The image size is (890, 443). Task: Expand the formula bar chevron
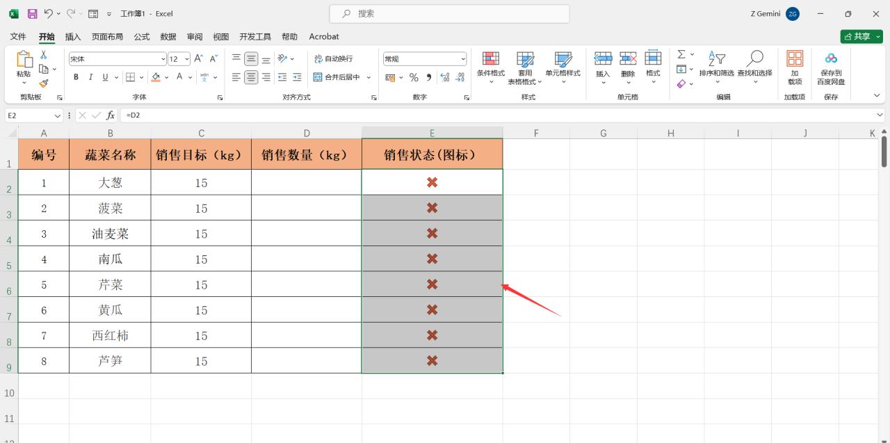point(880,115)
